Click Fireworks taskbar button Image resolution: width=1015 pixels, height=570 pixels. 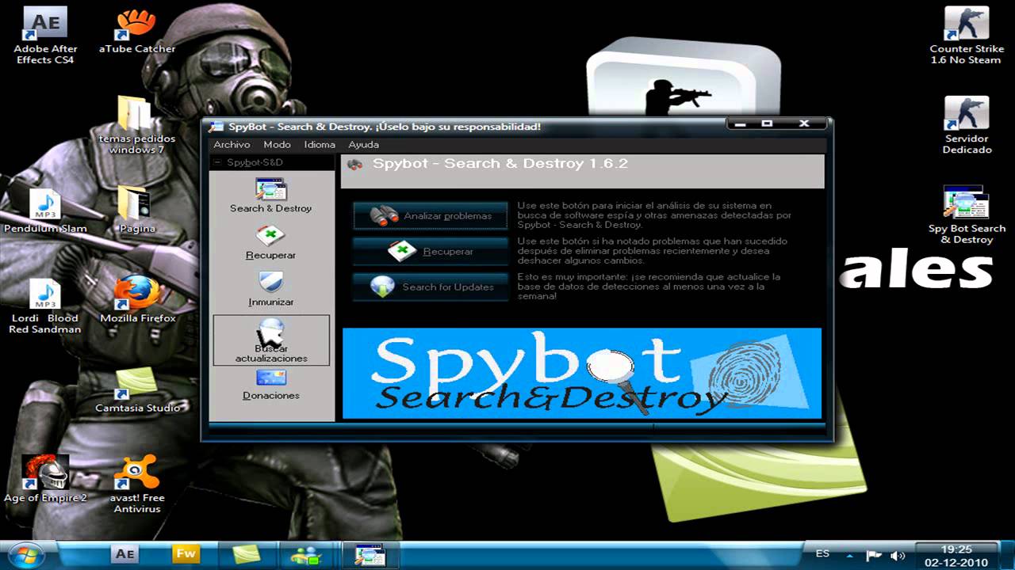[x=186, y=553]
